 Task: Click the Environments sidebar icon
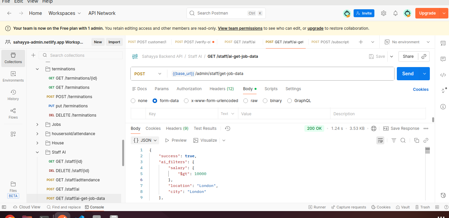[13, 76]
